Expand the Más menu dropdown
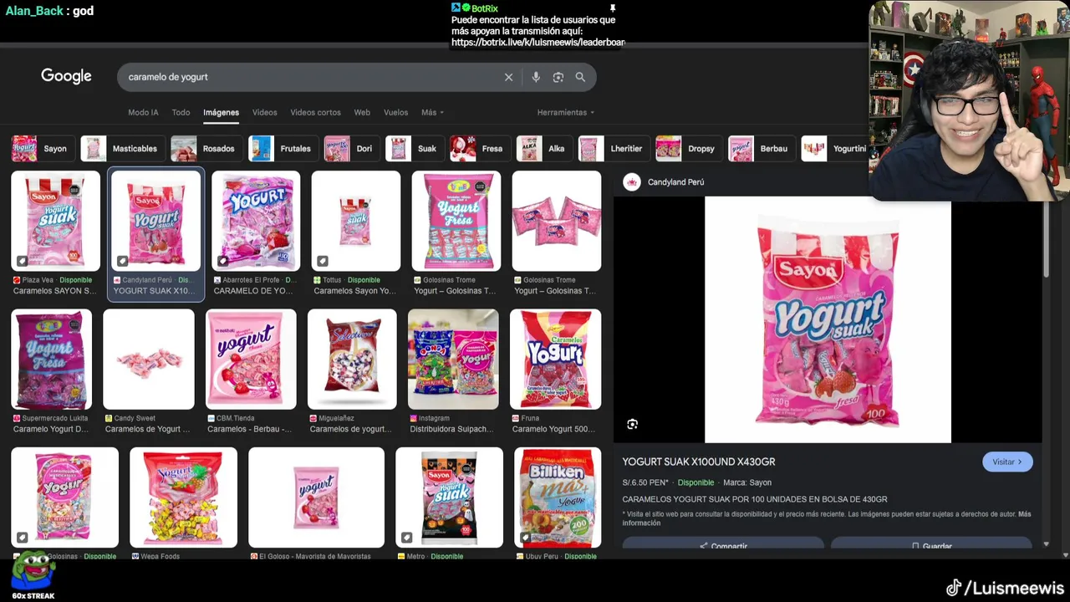Screen dimensions: 1070x602 tap(432, 112)
